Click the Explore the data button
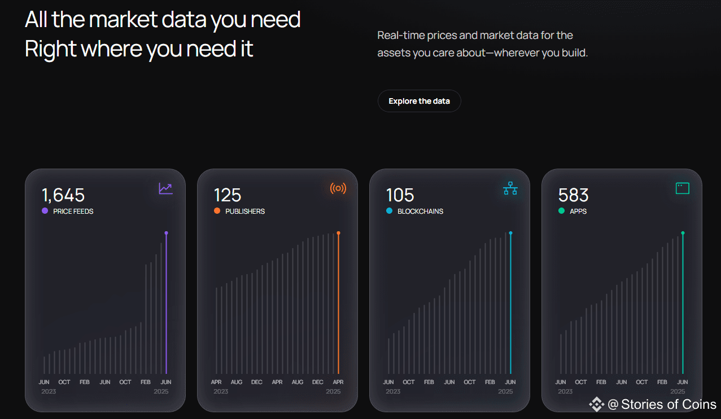This screenshot has width=721, height=419. (x=419, y=101)
